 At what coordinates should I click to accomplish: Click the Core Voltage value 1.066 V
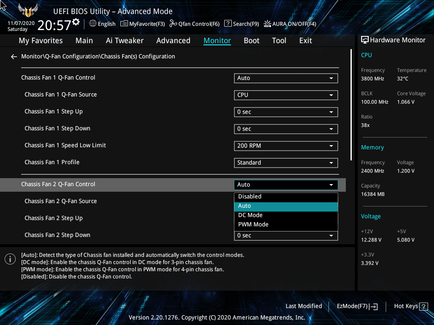pos(406,102)
